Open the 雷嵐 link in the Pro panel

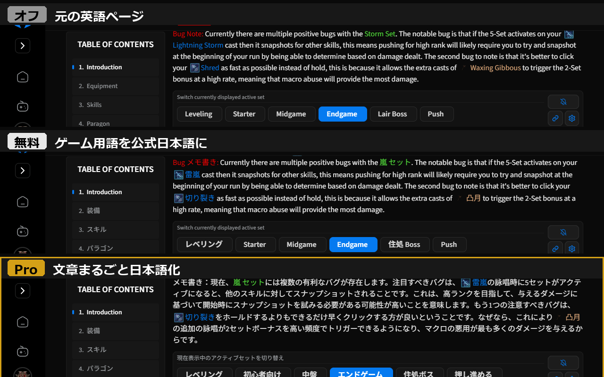point(480,282)
